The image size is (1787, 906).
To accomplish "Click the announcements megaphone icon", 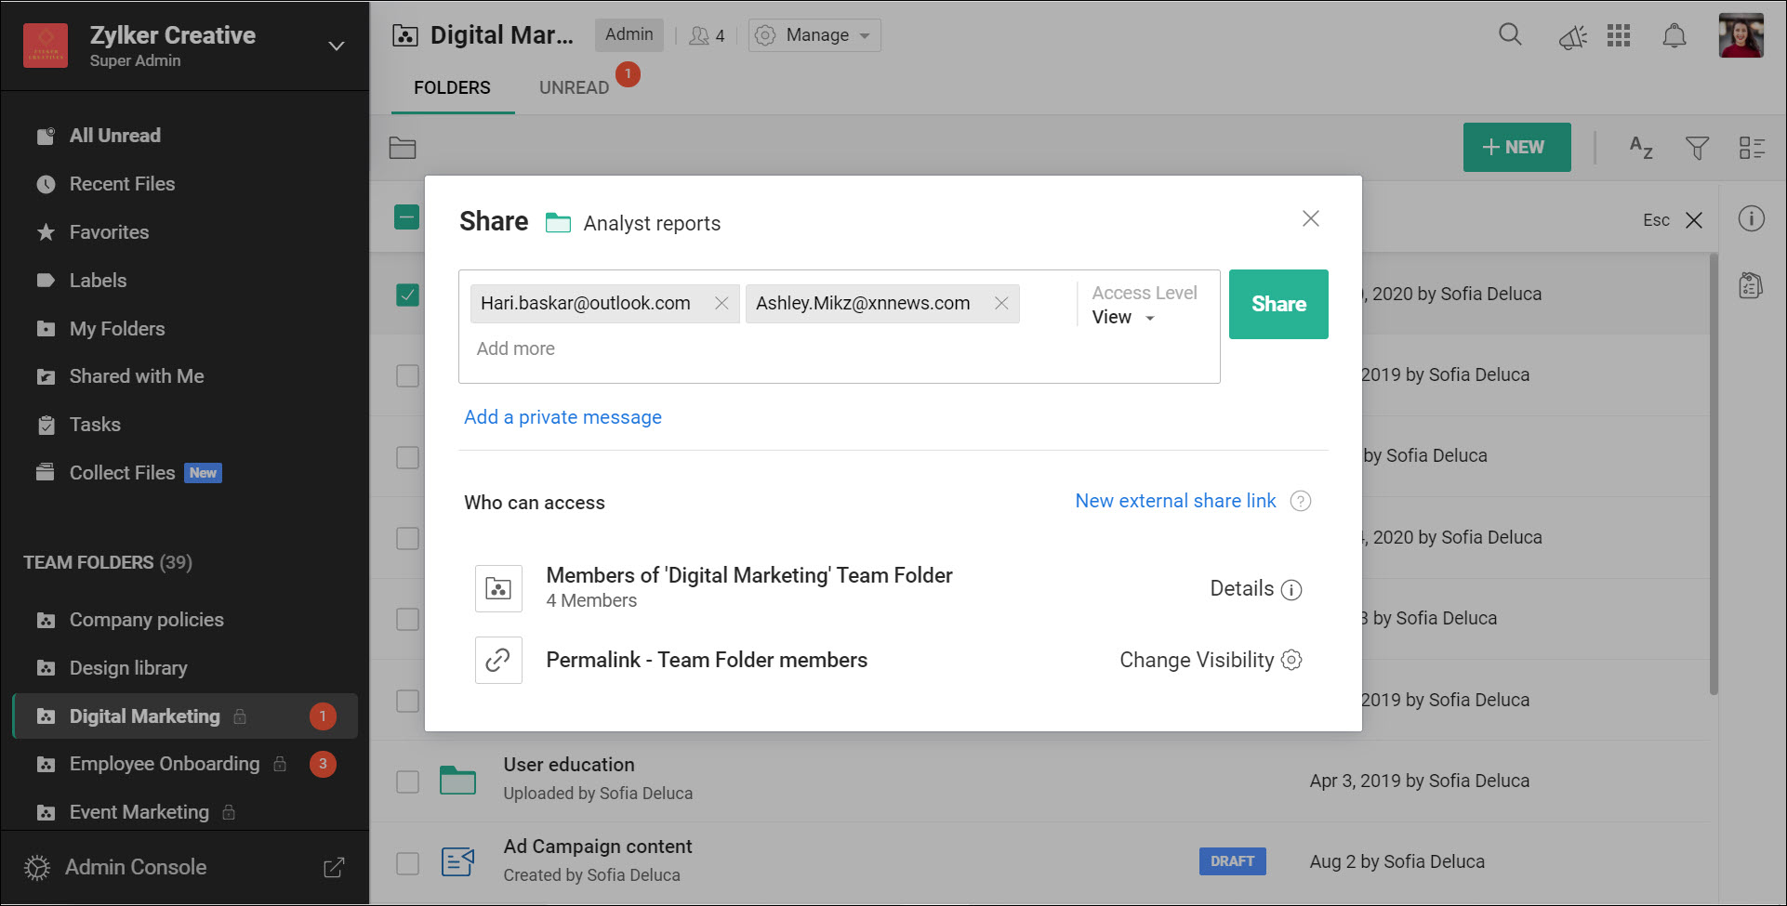I will click(x=1573, y=35).
